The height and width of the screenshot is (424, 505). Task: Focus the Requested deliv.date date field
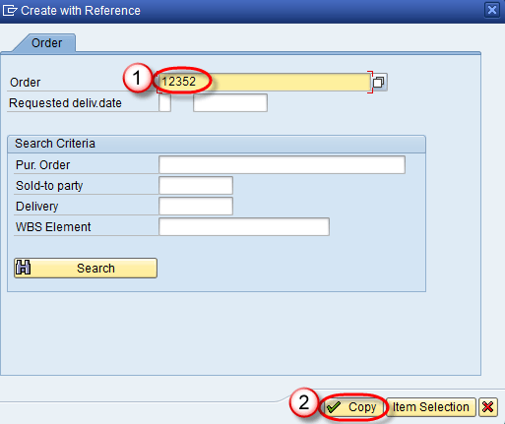point(230,103)
